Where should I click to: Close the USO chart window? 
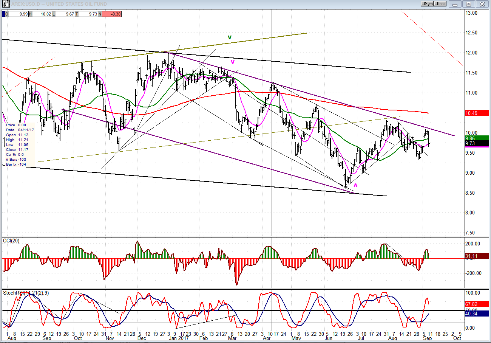tap(482, 4)
